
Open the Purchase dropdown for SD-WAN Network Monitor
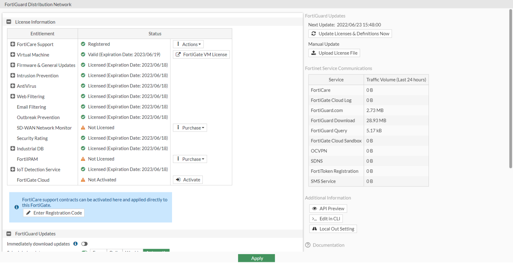(x=190, y=127)
